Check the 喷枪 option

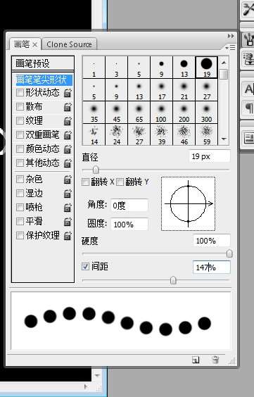(x=20, y=208)
